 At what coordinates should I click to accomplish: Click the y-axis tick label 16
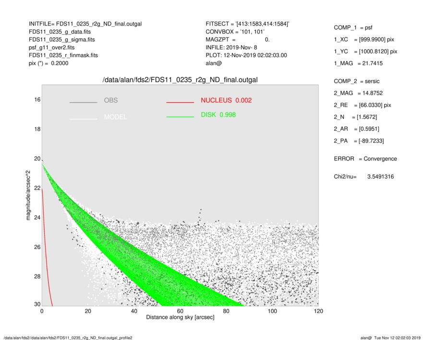pyautogui.click(x=37, y=100)
